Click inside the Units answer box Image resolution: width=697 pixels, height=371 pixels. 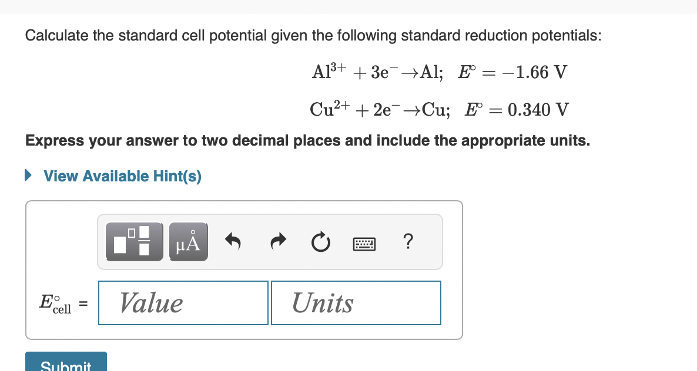coord(356,302)
